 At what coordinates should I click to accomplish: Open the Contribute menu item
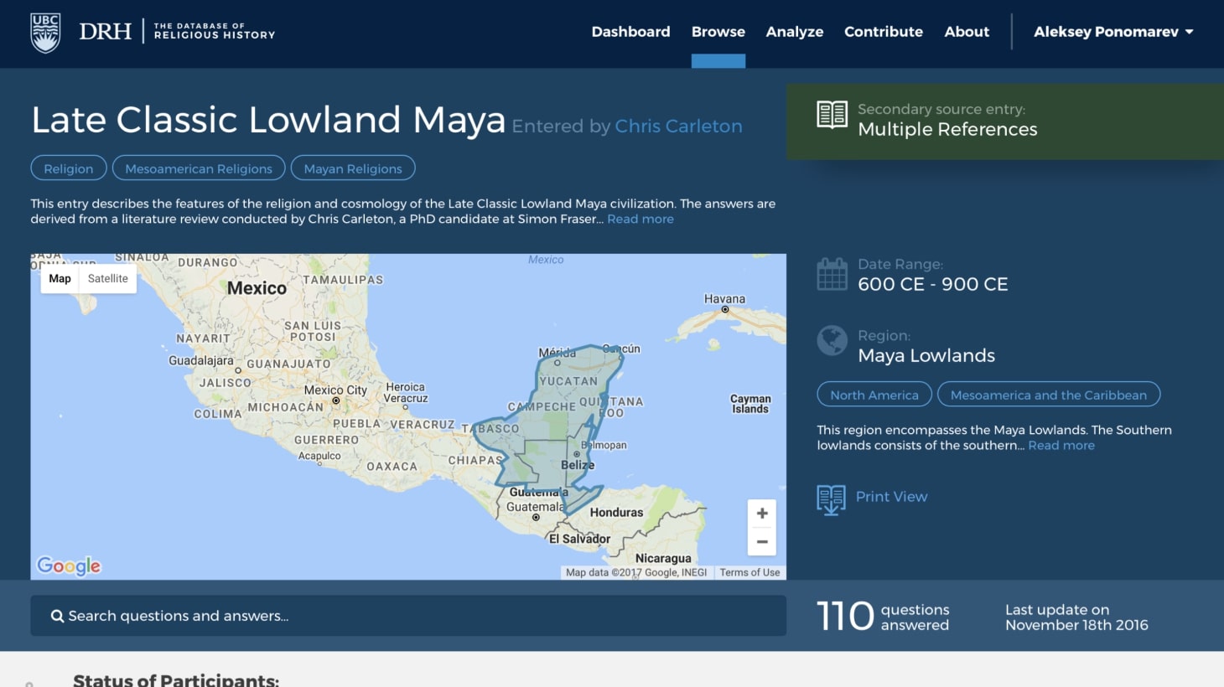(884, 32)
